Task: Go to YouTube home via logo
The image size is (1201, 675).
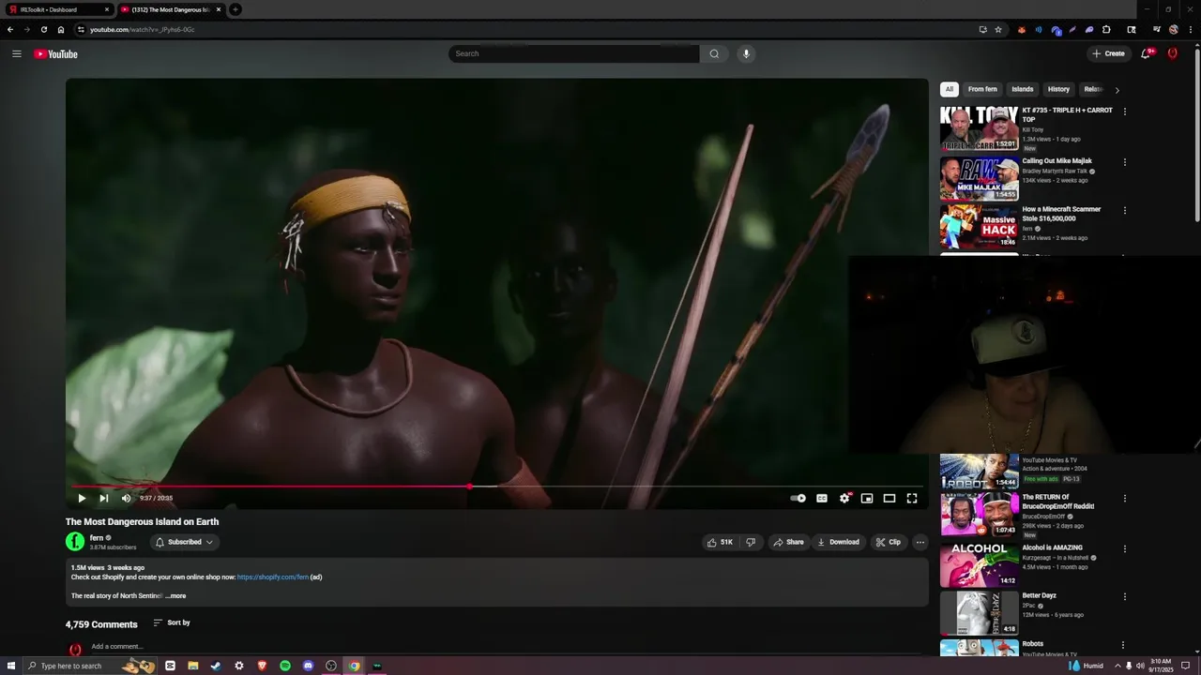Action: click(56, 53)
